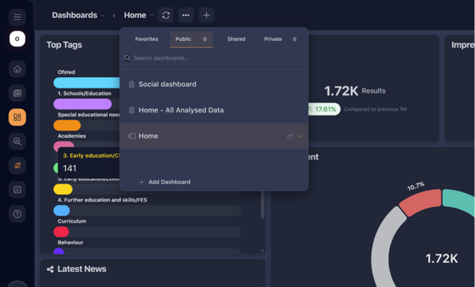Refresh the dashboard with the reload icon

pos(166,15)
